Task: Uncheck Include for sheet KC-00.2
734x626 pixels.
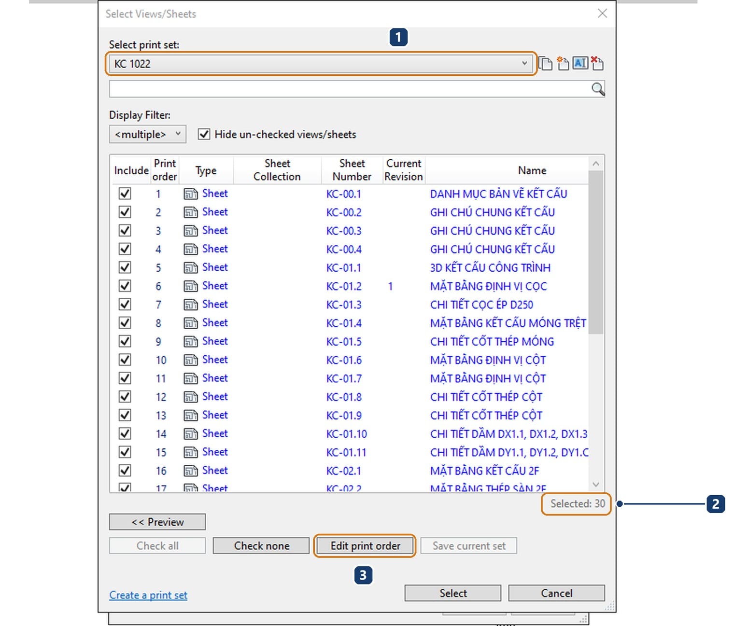Action: pos(125,212)
